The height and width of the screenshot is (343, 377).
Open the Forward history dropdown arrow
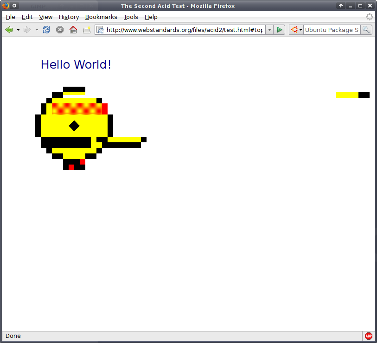click(37, 30)
